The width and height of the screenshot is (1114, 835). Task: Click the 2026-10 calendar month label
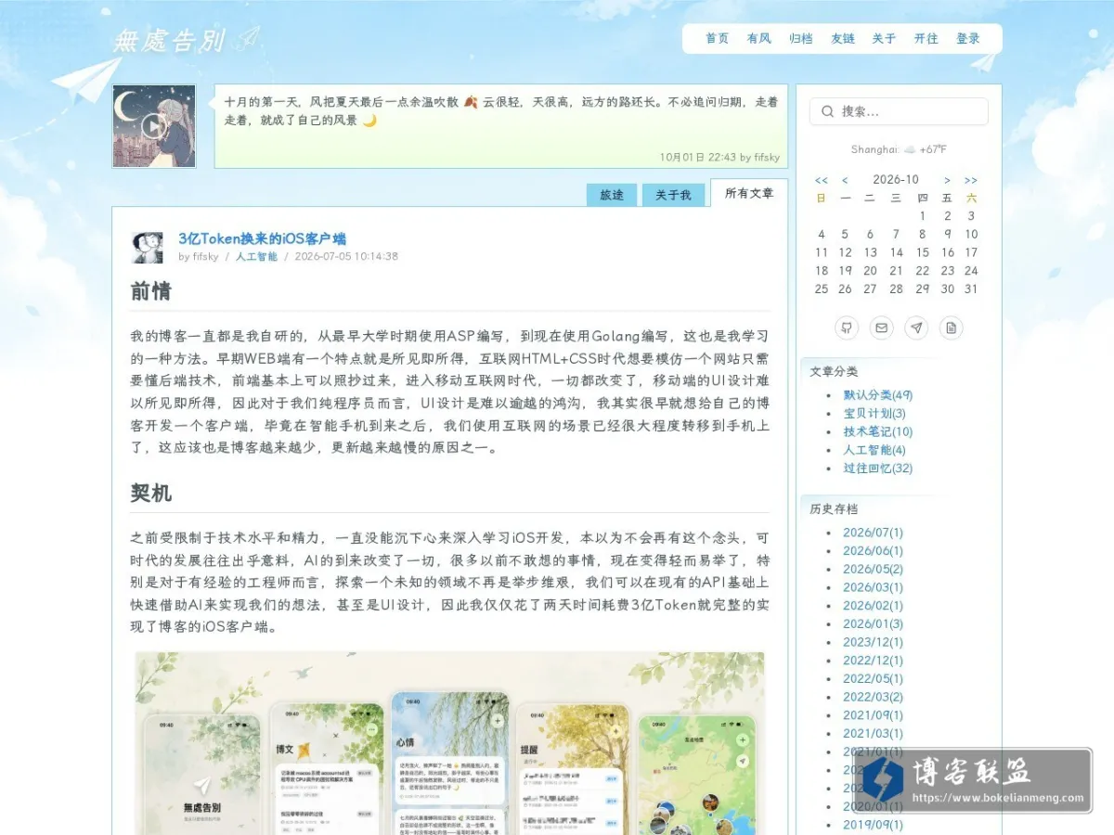point(896,180)
